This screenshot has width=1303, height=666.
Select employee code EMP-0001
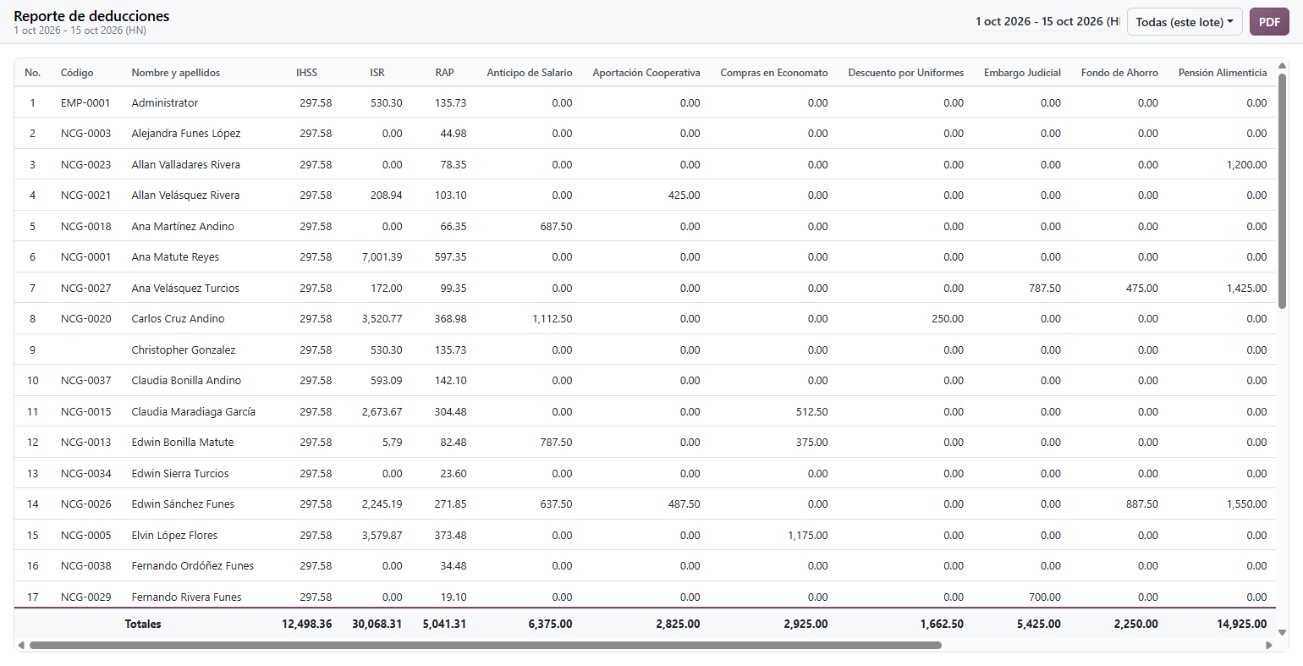[85, 102]
